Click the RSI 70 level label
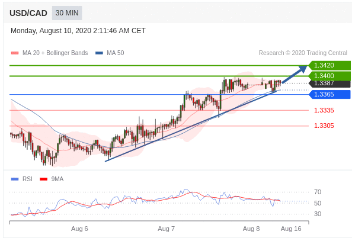 [318, 192]
